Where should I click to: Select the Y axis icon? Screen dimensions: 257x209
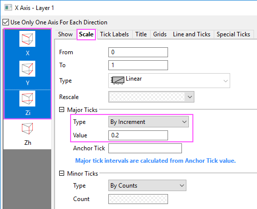[27, 69]
